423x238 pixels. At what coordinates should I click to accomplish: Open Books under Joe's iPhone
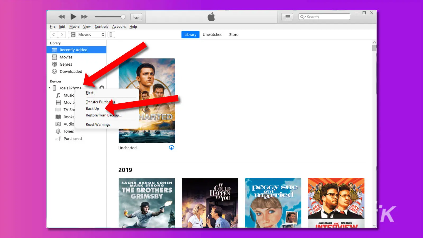pyautogui.click(x=65, y=117)
